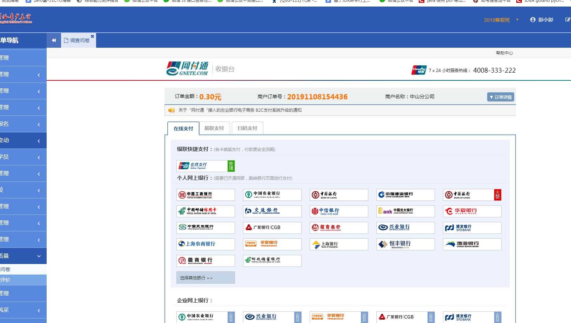Open user menu 彭小彭
Screen dimensions: 571x323
pyautogui.click(x=542, y=20)
